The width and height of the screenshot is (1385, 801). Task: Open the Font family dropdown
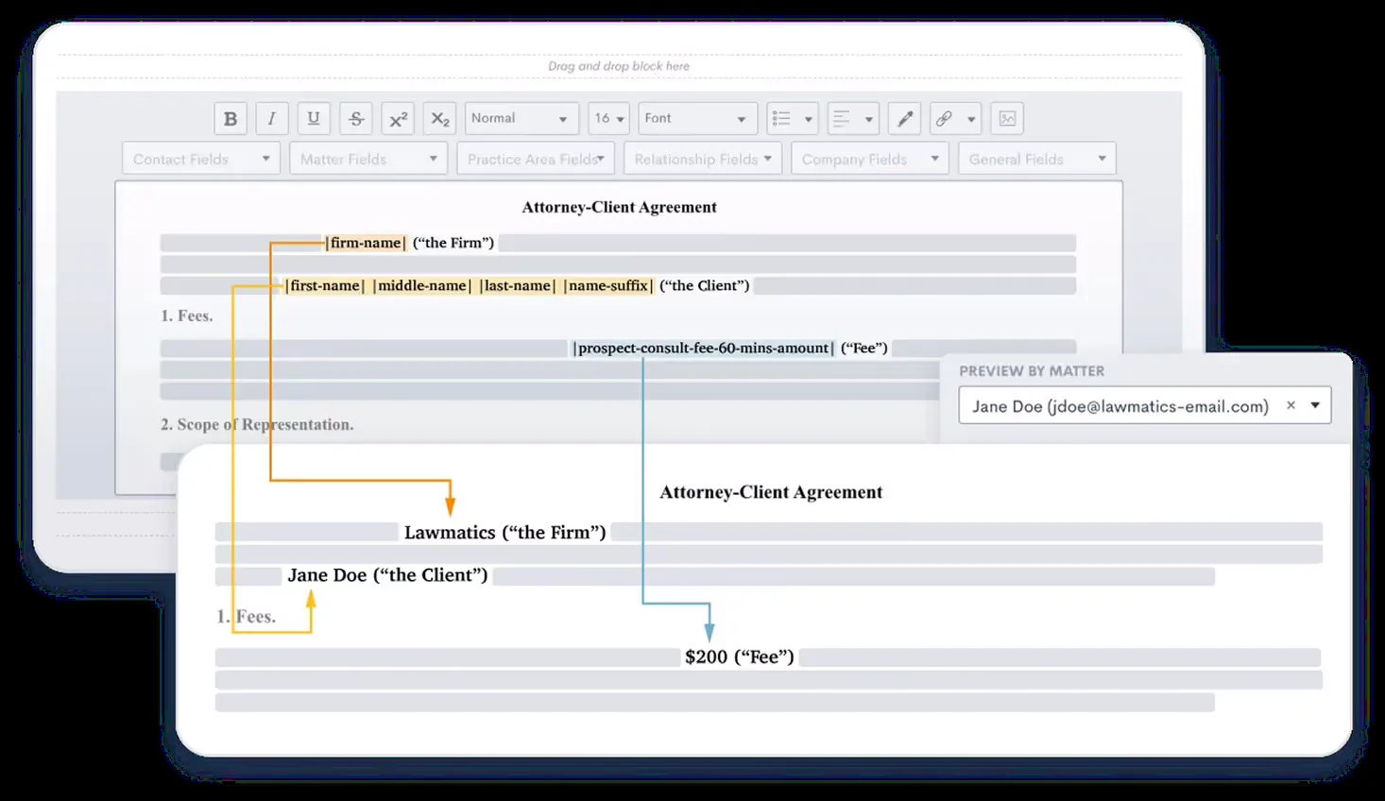(696, 118)
